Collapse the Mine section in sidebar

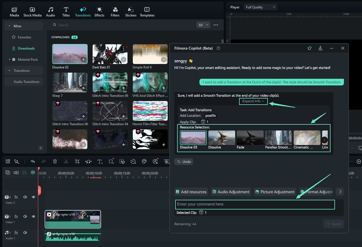(x=9, y=26)
